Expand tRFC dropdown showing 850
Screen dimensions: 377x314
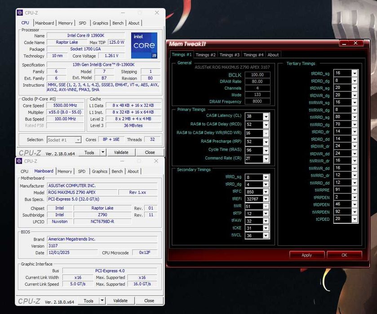(x=266, y=192)
